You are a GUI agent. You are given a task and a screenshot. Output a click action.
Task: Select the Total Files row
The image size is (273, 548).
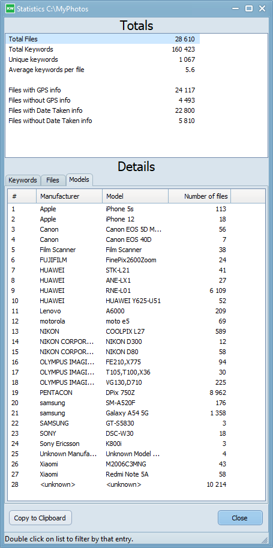tap(102, 39)
